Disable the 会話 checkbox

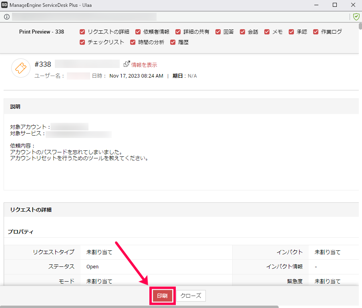coord(242,32)
